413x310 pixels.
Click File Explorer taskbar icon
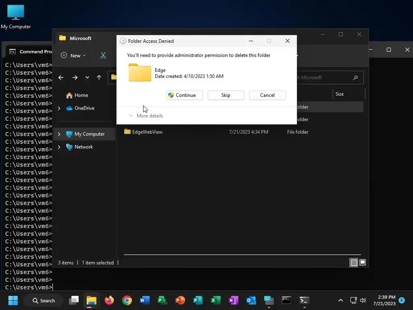tap(92, 300)
